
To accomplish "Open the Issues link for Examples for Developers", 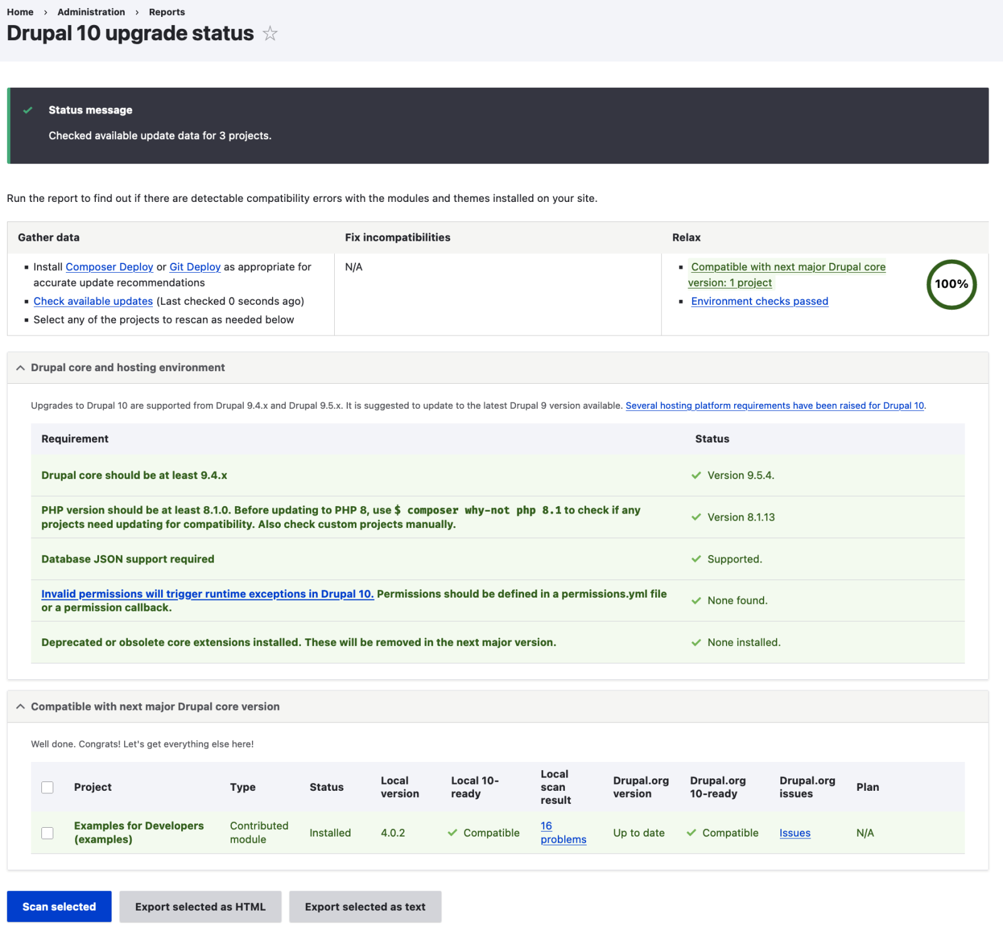I will (x=794, y=833).
